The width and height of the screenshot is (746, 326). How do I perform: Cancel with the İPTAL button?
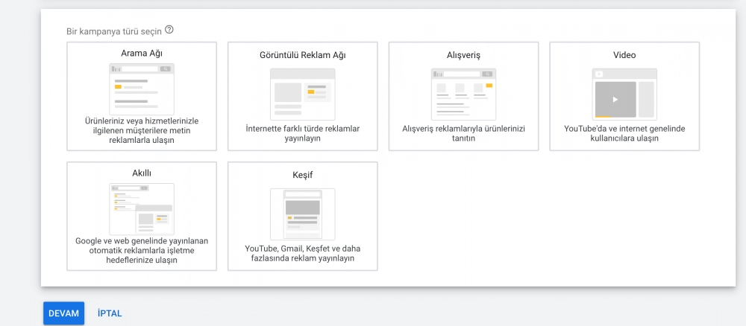pyautogui.click(x=110, y=313)
